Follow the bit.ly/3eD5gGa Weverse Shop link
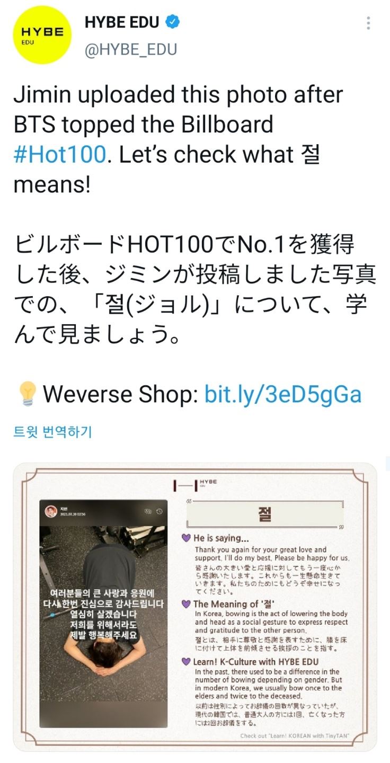Viewport: 390px width, 763px height. coord(283,394)
